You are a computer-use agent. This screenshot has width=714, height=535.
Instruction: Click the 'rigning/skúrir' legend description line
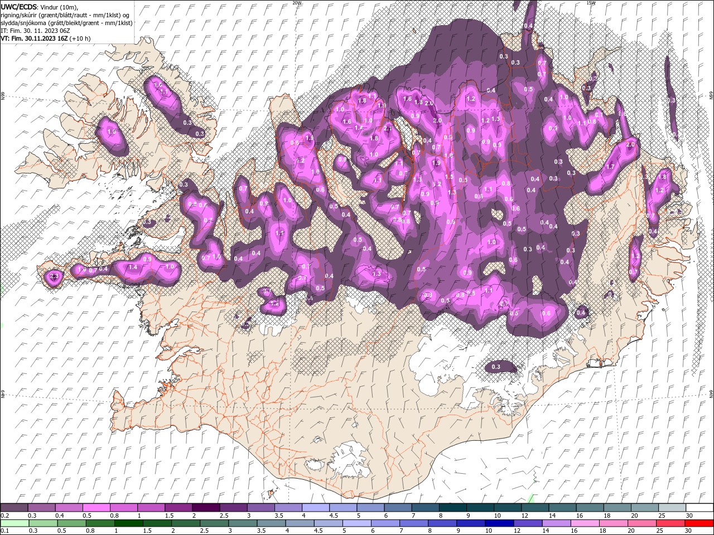(66, 15)
